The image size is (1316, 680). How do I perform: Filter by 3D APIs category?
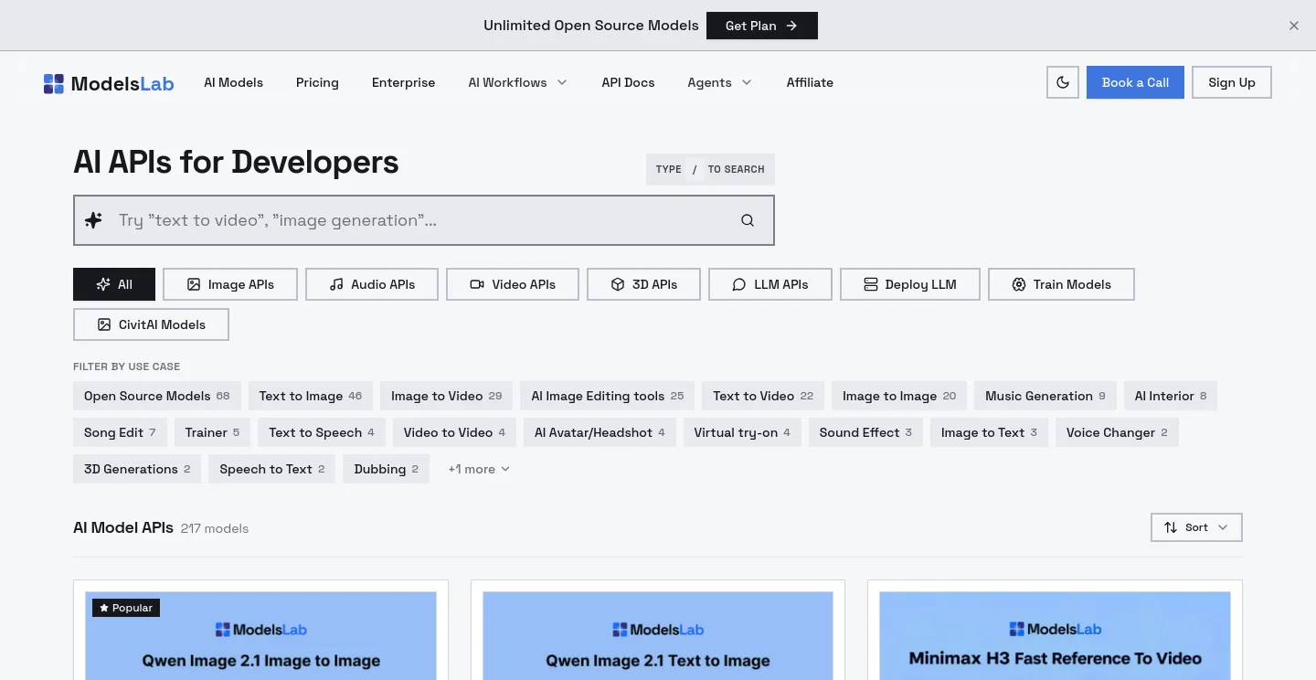(644, 284)
